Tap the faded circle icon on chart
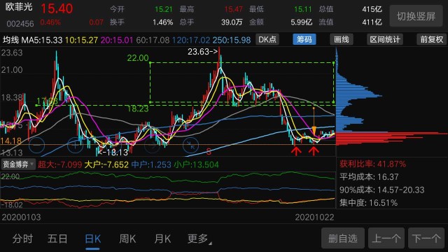This screenshot has width=448, height=252. [153, 145]
